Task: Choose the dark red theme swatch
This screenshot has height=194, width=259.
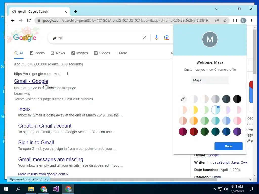Action: (193, 132)
